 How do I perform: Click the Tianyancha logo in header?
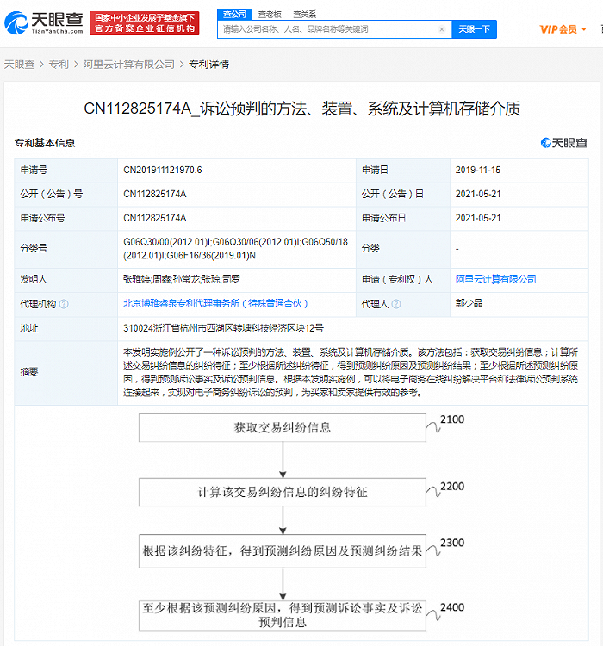44,22
